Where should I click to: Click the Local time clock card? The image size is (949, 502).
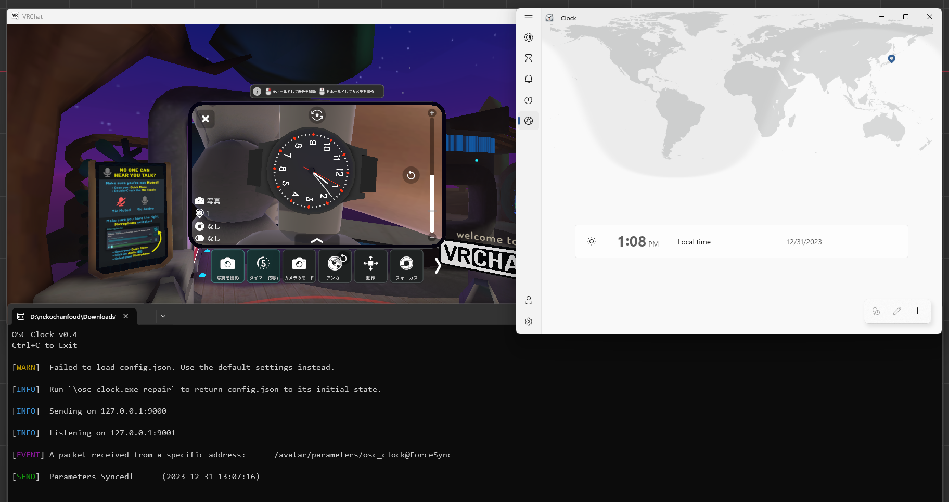coord(741,242)
